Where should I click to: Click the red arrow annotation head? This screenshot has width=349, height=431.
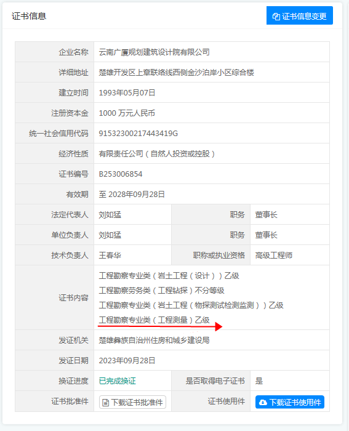(219, 326)
